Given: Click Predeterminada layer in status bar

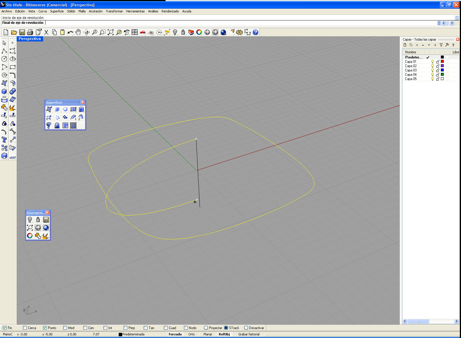Looking at the screenshot, I should click(x=132, y=334).
